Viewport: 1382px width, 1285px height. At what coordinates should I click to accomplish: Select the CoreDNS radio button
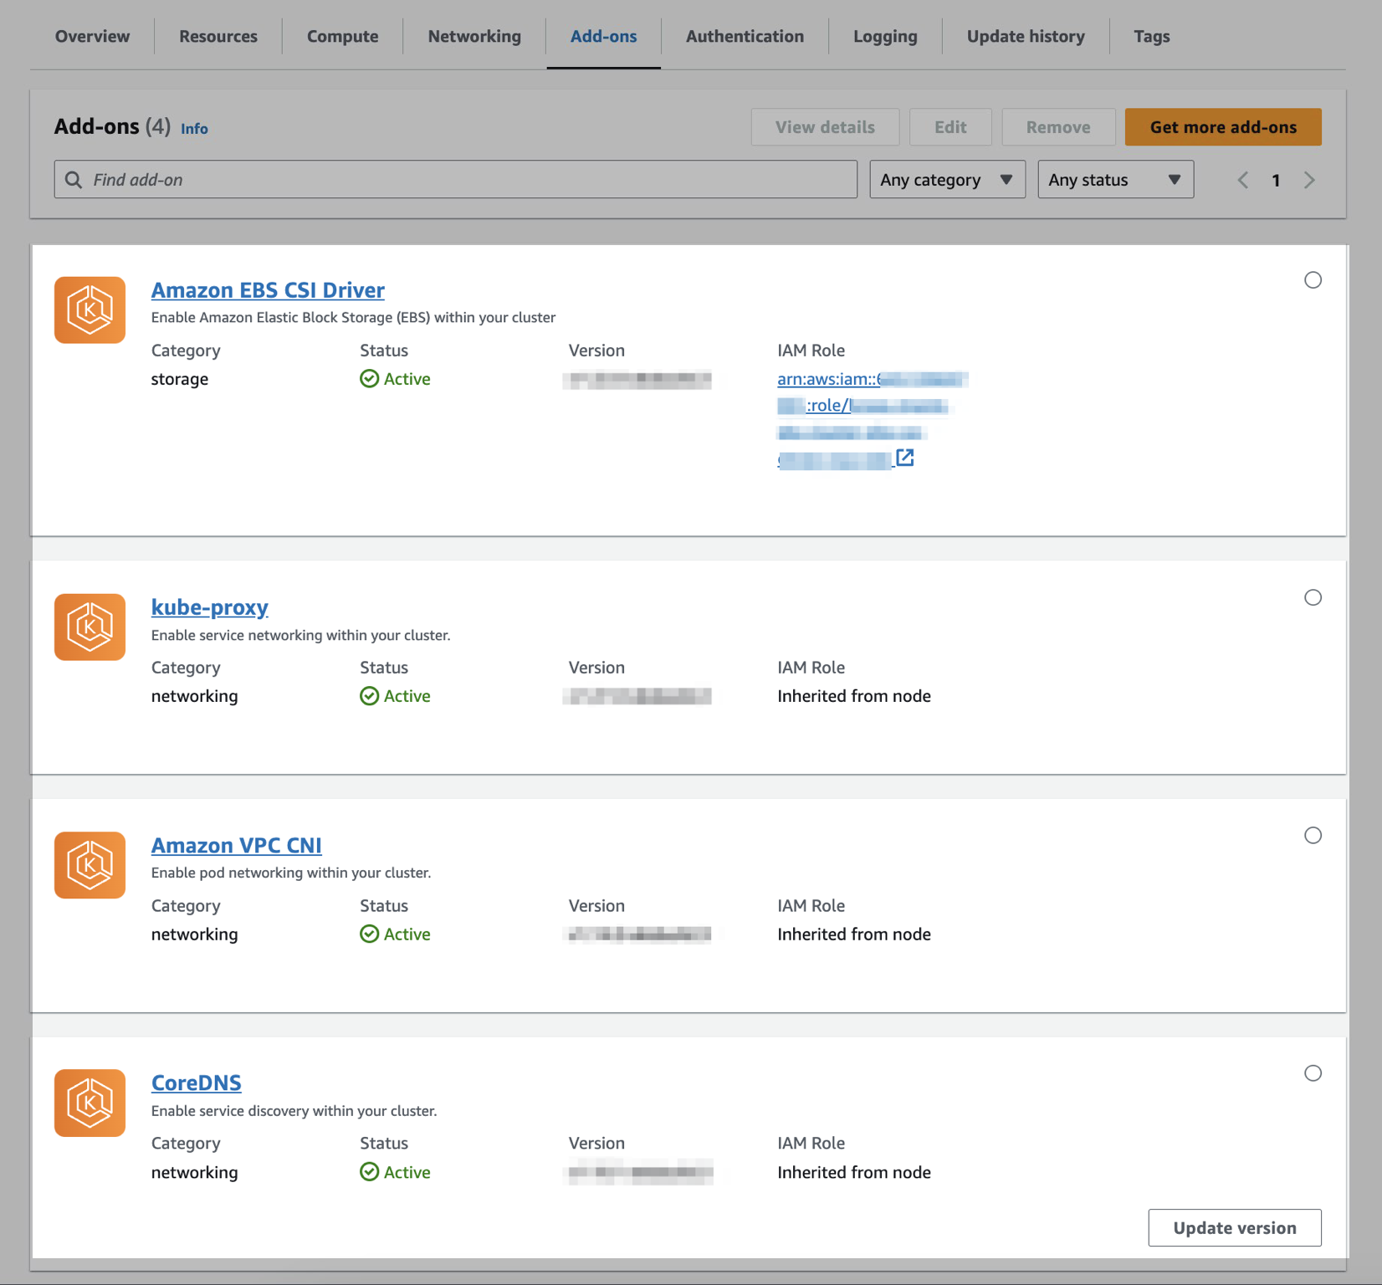[x=1313, y=1073]
